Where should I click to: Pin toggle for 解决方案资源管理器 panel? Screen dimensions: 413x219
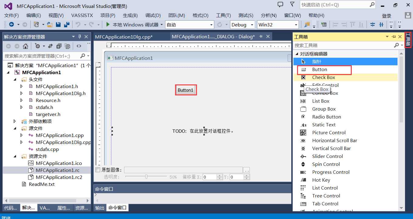point(80,37)
